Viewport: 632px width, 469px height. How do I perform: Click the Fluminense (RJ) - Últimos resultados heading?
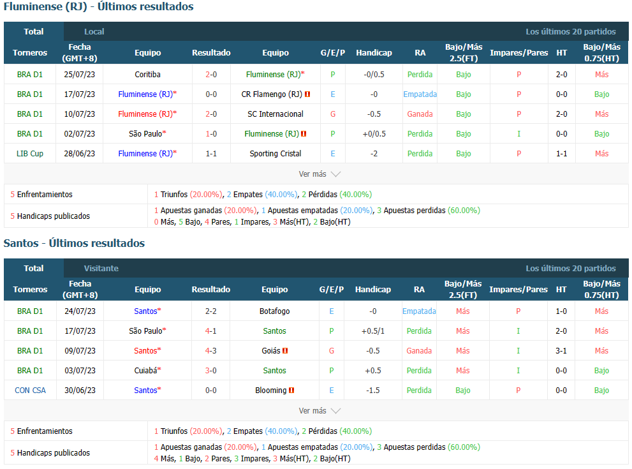(99, 6)
